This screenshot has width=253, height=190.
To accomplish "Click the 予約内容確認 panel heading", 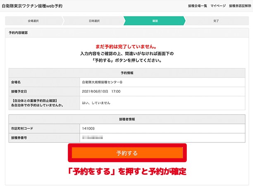I will (x=18, y=33).
